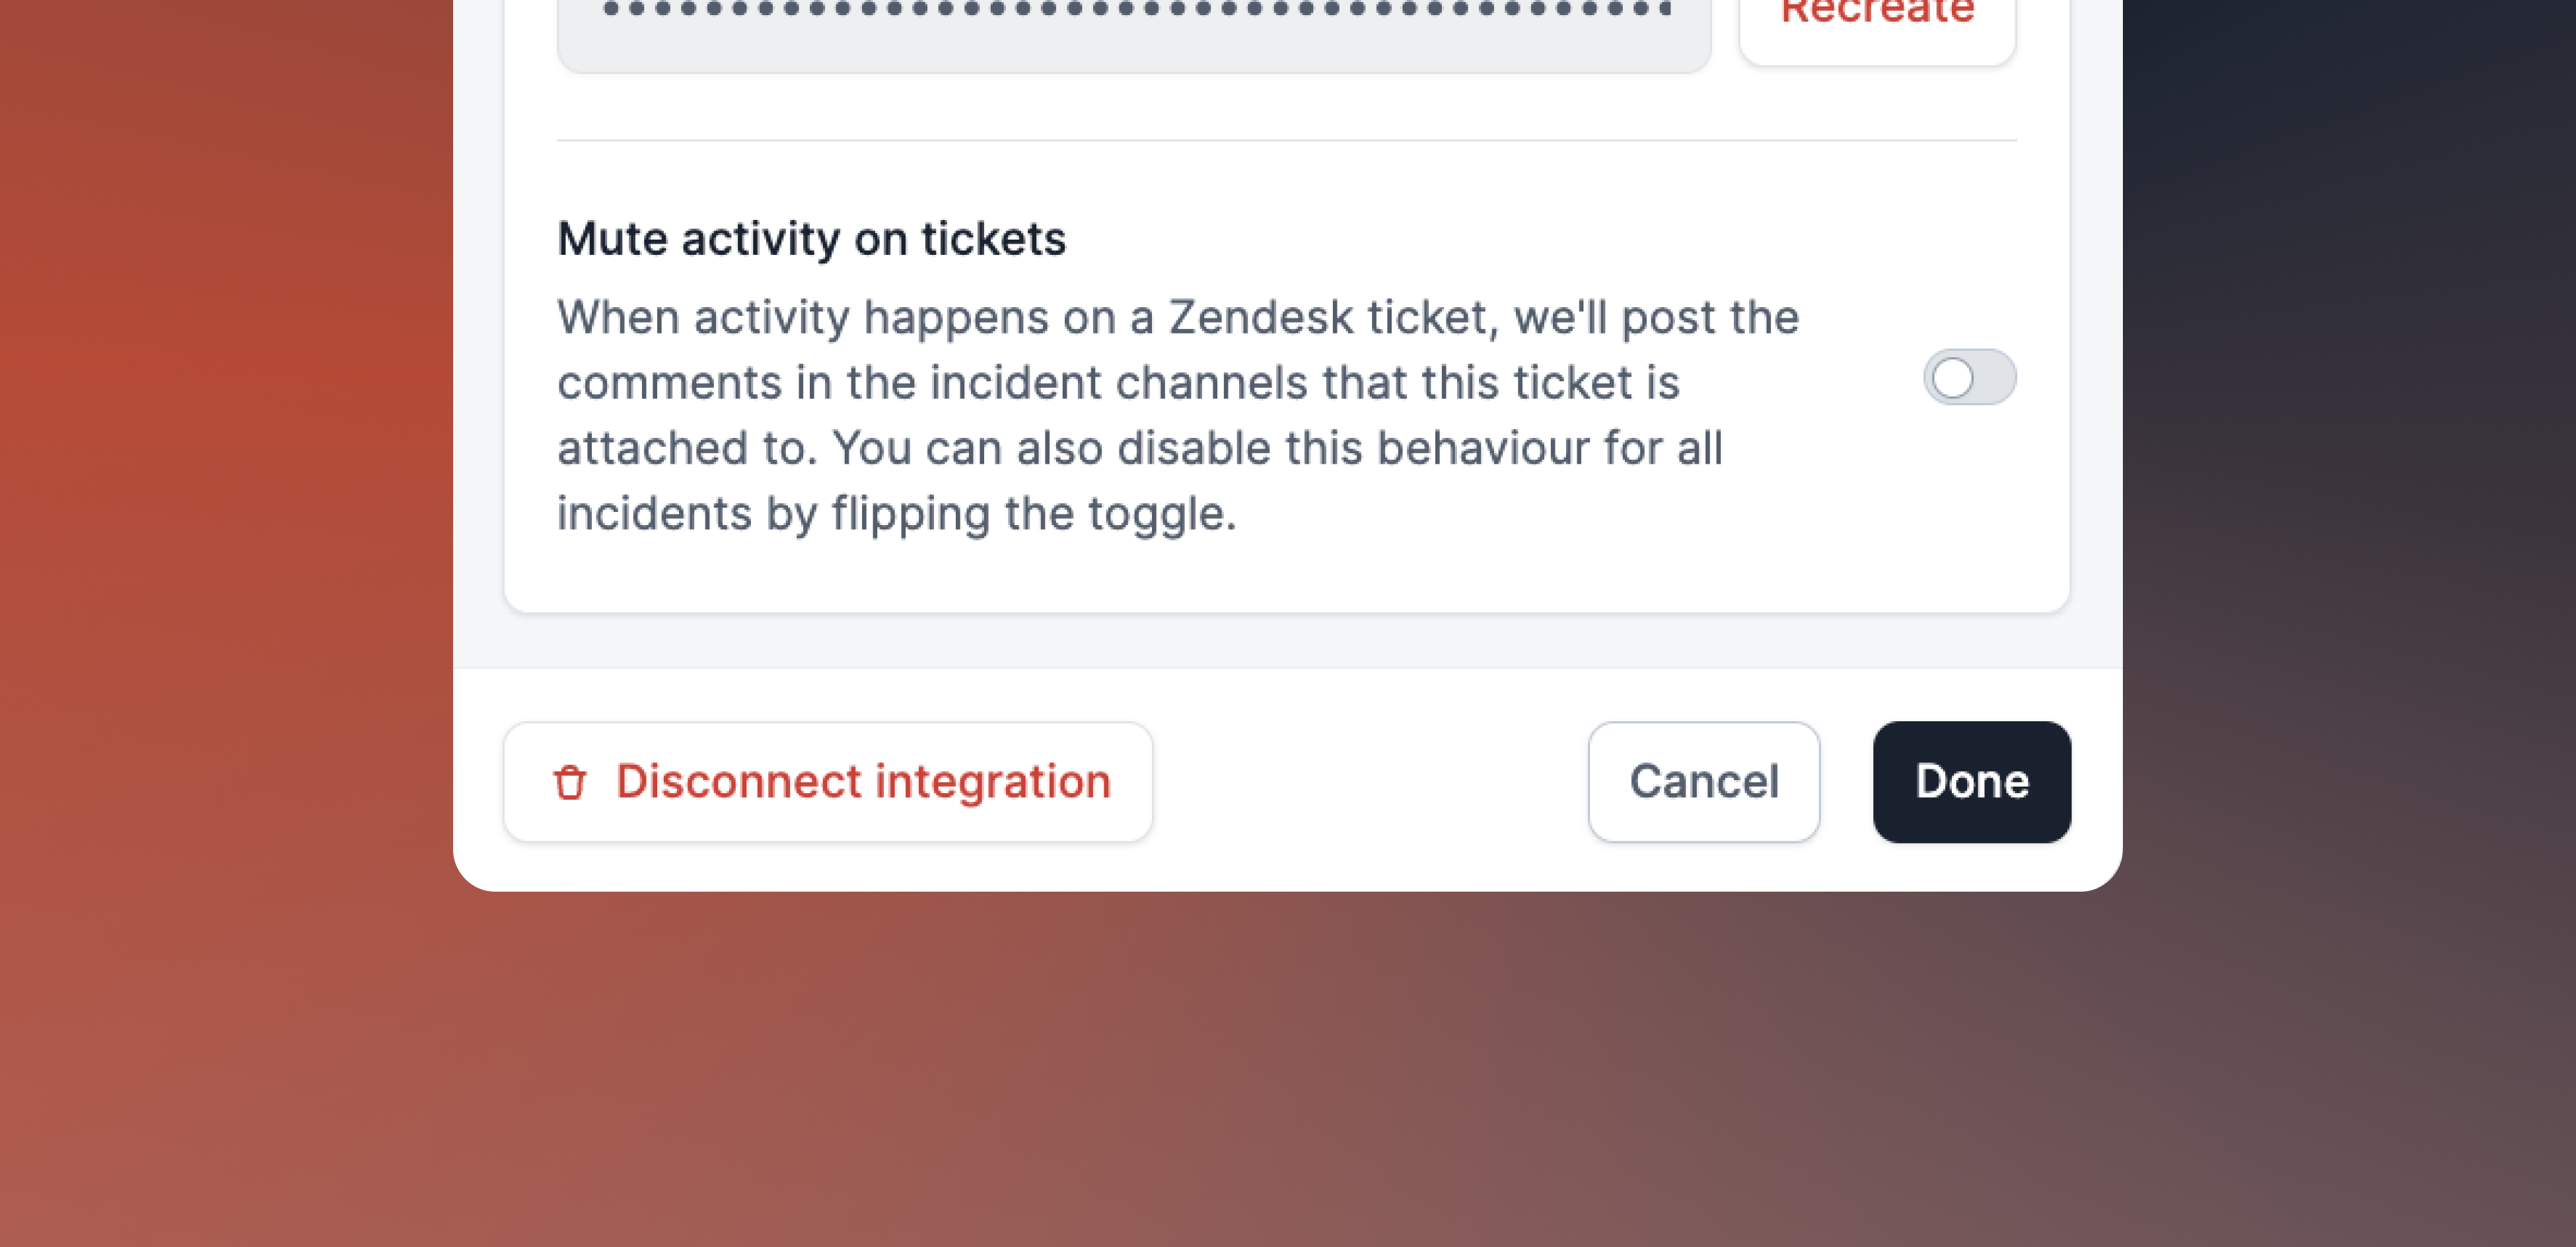Click the backdrop area below the dialog

pyautogui.click(x=1288, y=1070)
